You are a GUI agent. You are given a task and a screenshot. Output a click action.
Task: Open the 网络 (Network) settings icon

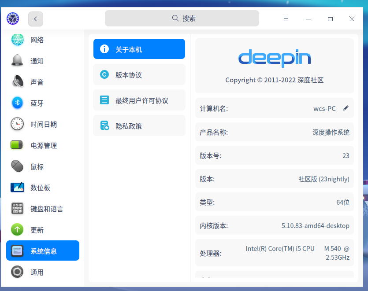[x=17, y=40]
